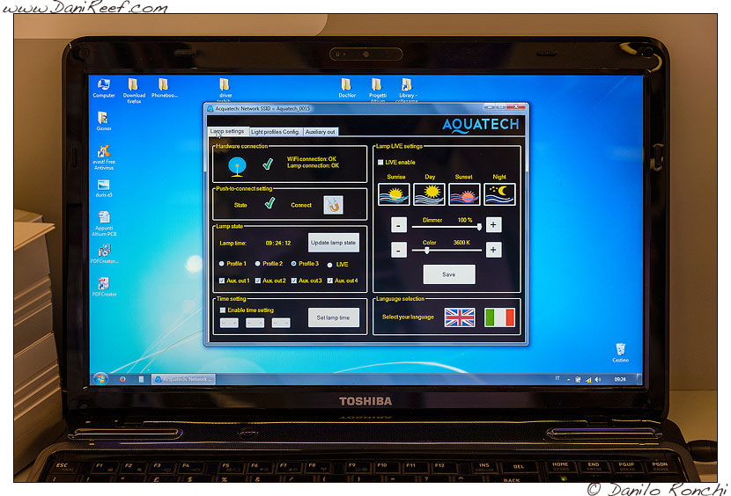Select the Sunrise lamp preset icon

394,194
